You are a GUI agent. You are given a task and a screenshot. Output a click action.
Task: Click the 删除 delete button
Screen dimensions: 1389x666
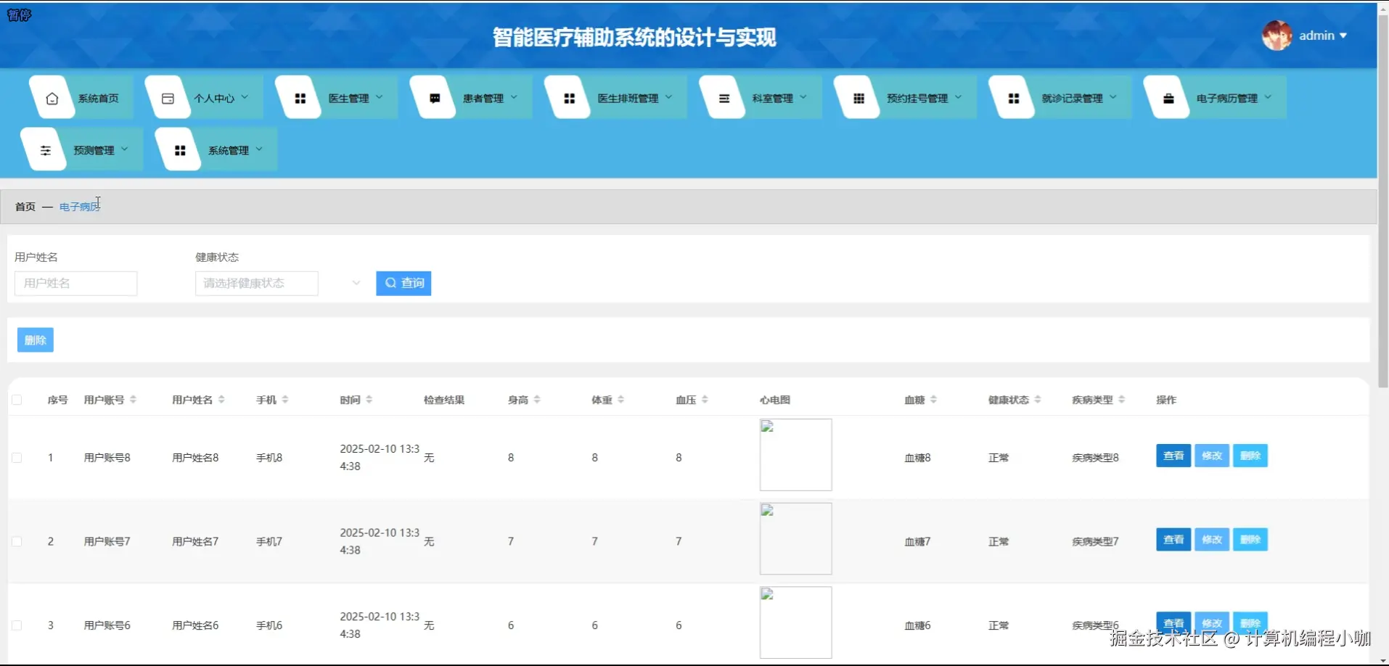coord(34,339)
